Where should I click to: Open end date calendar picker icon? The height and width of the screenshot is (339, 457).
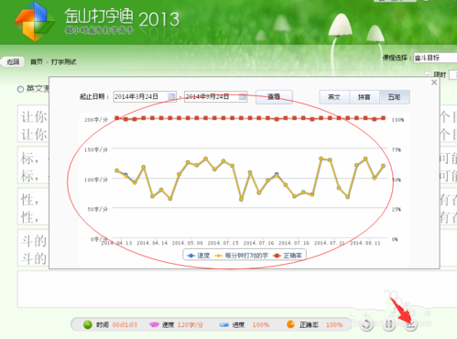pyautogui.click(x=243, y=97)
